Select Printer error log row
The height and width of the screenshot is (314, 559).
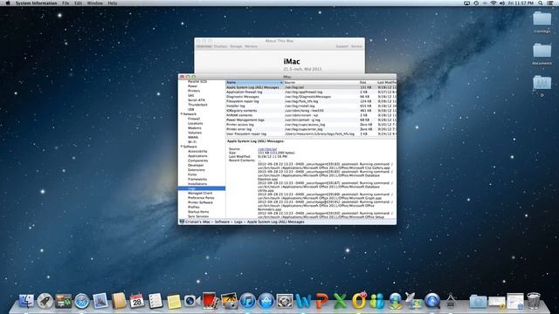[311, 129]
